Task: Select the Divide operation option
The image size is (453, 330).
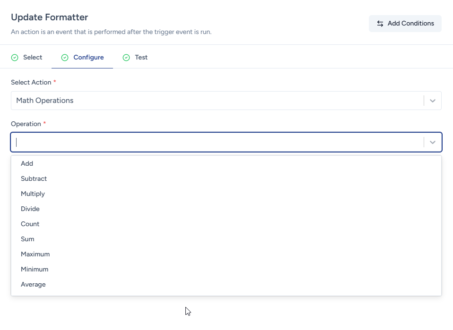Action: click(x=30, y=209)
